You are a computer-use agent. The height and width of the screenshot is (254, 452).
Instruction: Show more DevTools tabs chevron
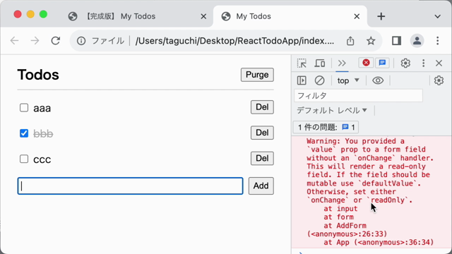(x=342, y=63)
